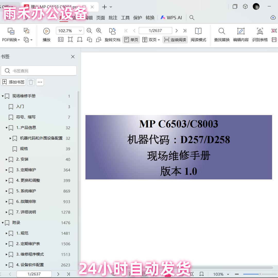The height and width of the screenshot is (278, 278).
Task: Open PDF转换 conversion tool
Action: pyautogui.click(x=11, y=35)
